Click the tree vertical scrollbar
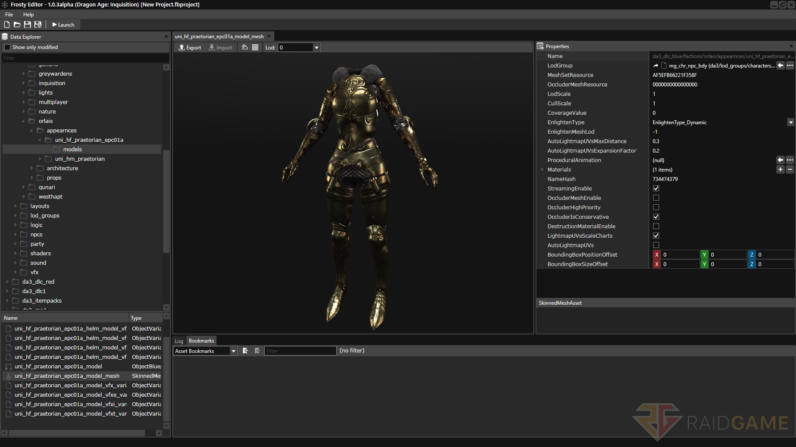The width and height of the screenshot is (796, 447). (x=166, y=202)
